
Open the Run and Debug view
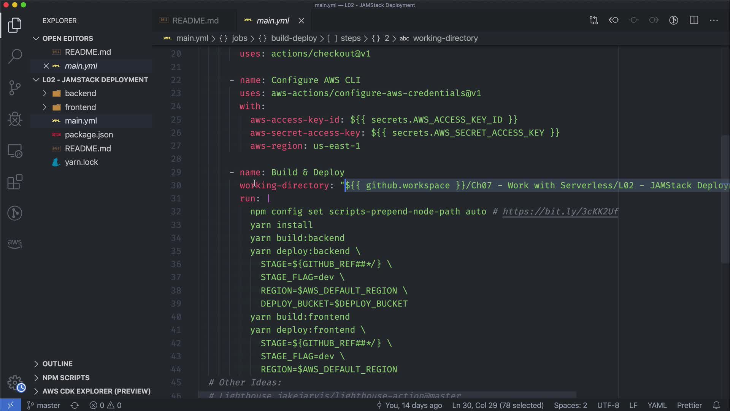pyautogui.click(x=15, y=119)
